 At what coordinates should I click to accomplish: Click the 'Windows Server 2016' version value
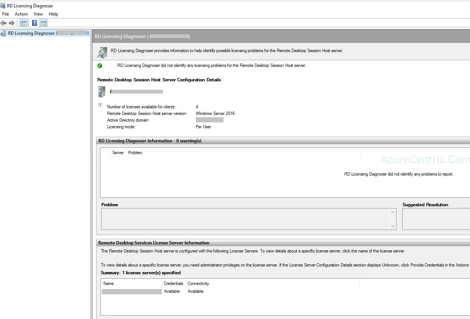coord(215,113)
